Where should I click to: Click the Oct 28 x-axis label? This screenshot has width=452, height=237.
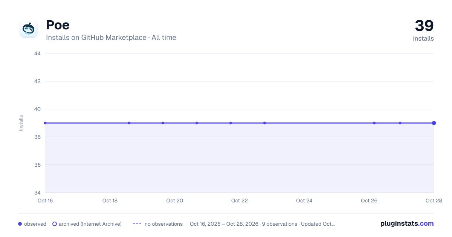point(434,201)
